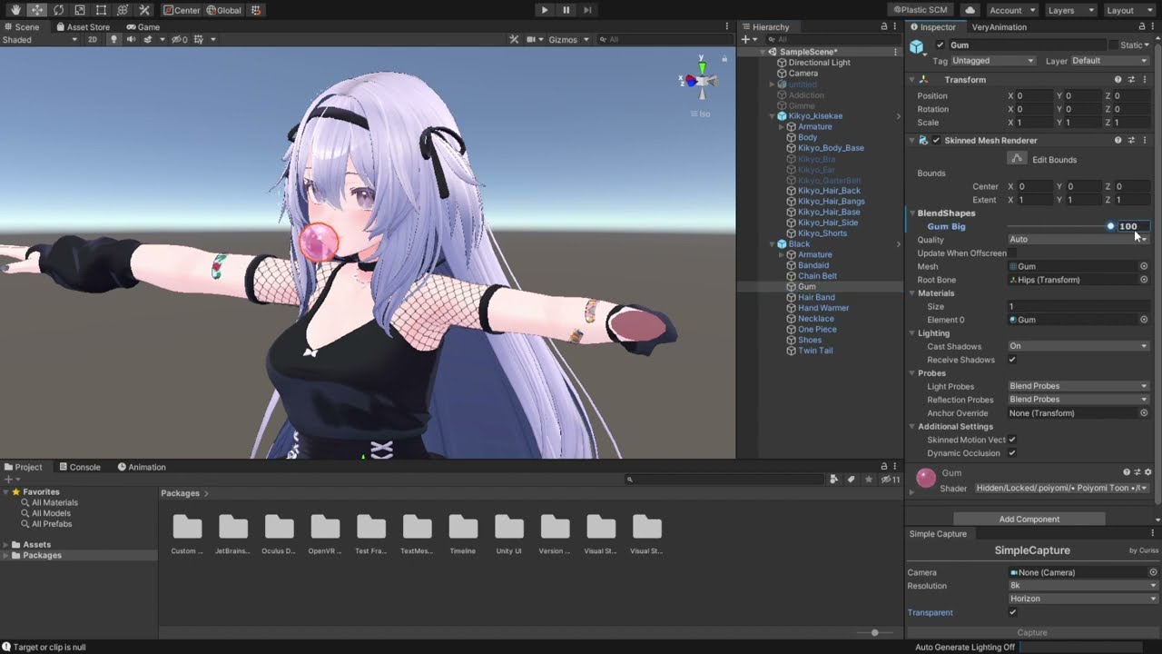
Task: Toggle the Static checkbox
Action: [x=1113, y=45]
